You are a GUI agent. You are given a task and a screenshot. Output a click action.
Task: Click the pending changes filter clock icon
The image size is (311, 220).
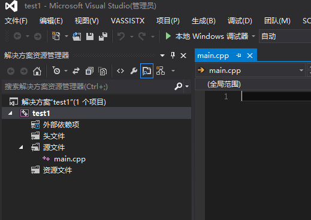56,71
